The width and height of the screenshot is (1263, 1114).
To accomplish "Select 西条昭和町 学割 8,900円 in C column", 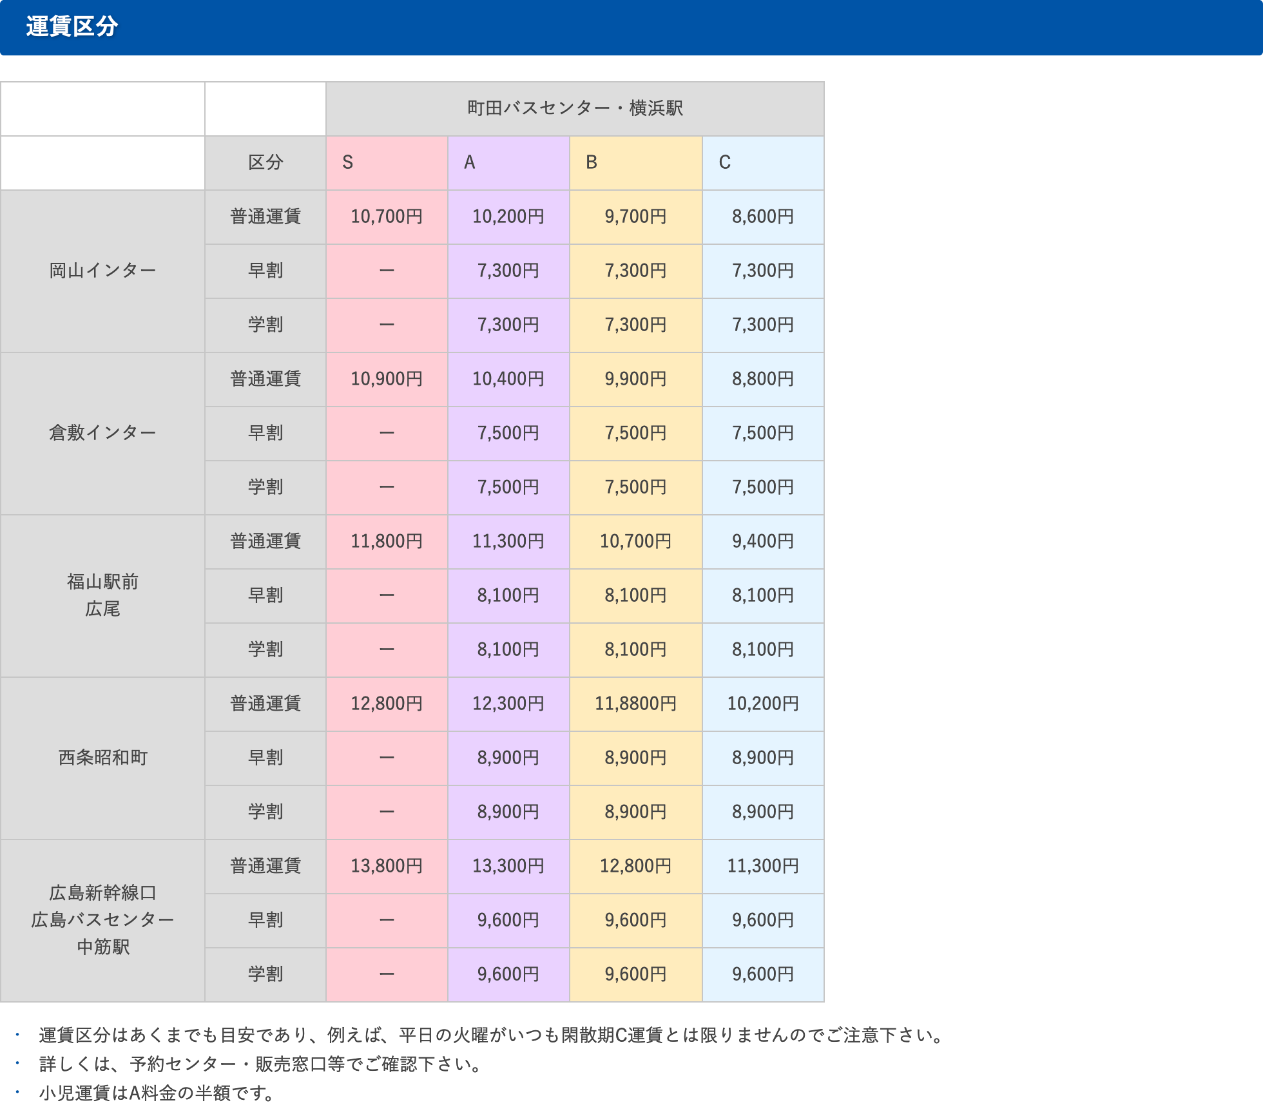I will pyautogui.click(x=763, y=812).
